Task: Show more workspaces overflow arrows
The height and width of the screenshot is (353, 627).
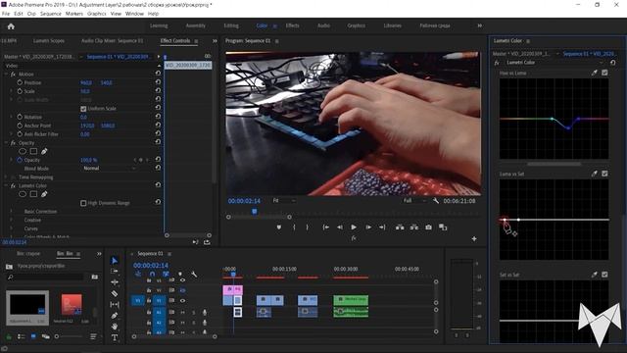Action: pyautogui.click(x=479, y=25)
